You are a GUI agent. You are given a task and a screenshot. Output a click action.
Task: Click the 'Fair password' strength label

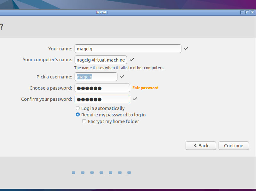[x=145, y=88]
